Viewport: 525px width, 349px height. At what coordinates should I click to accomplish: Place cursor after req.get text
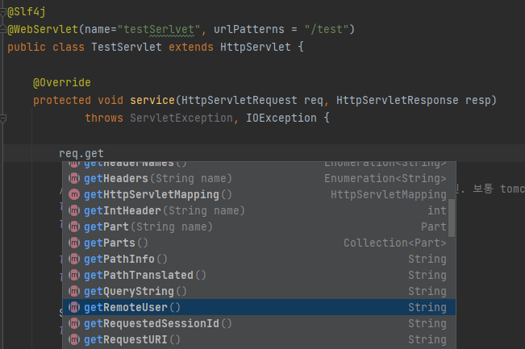[x=104, y=154]
